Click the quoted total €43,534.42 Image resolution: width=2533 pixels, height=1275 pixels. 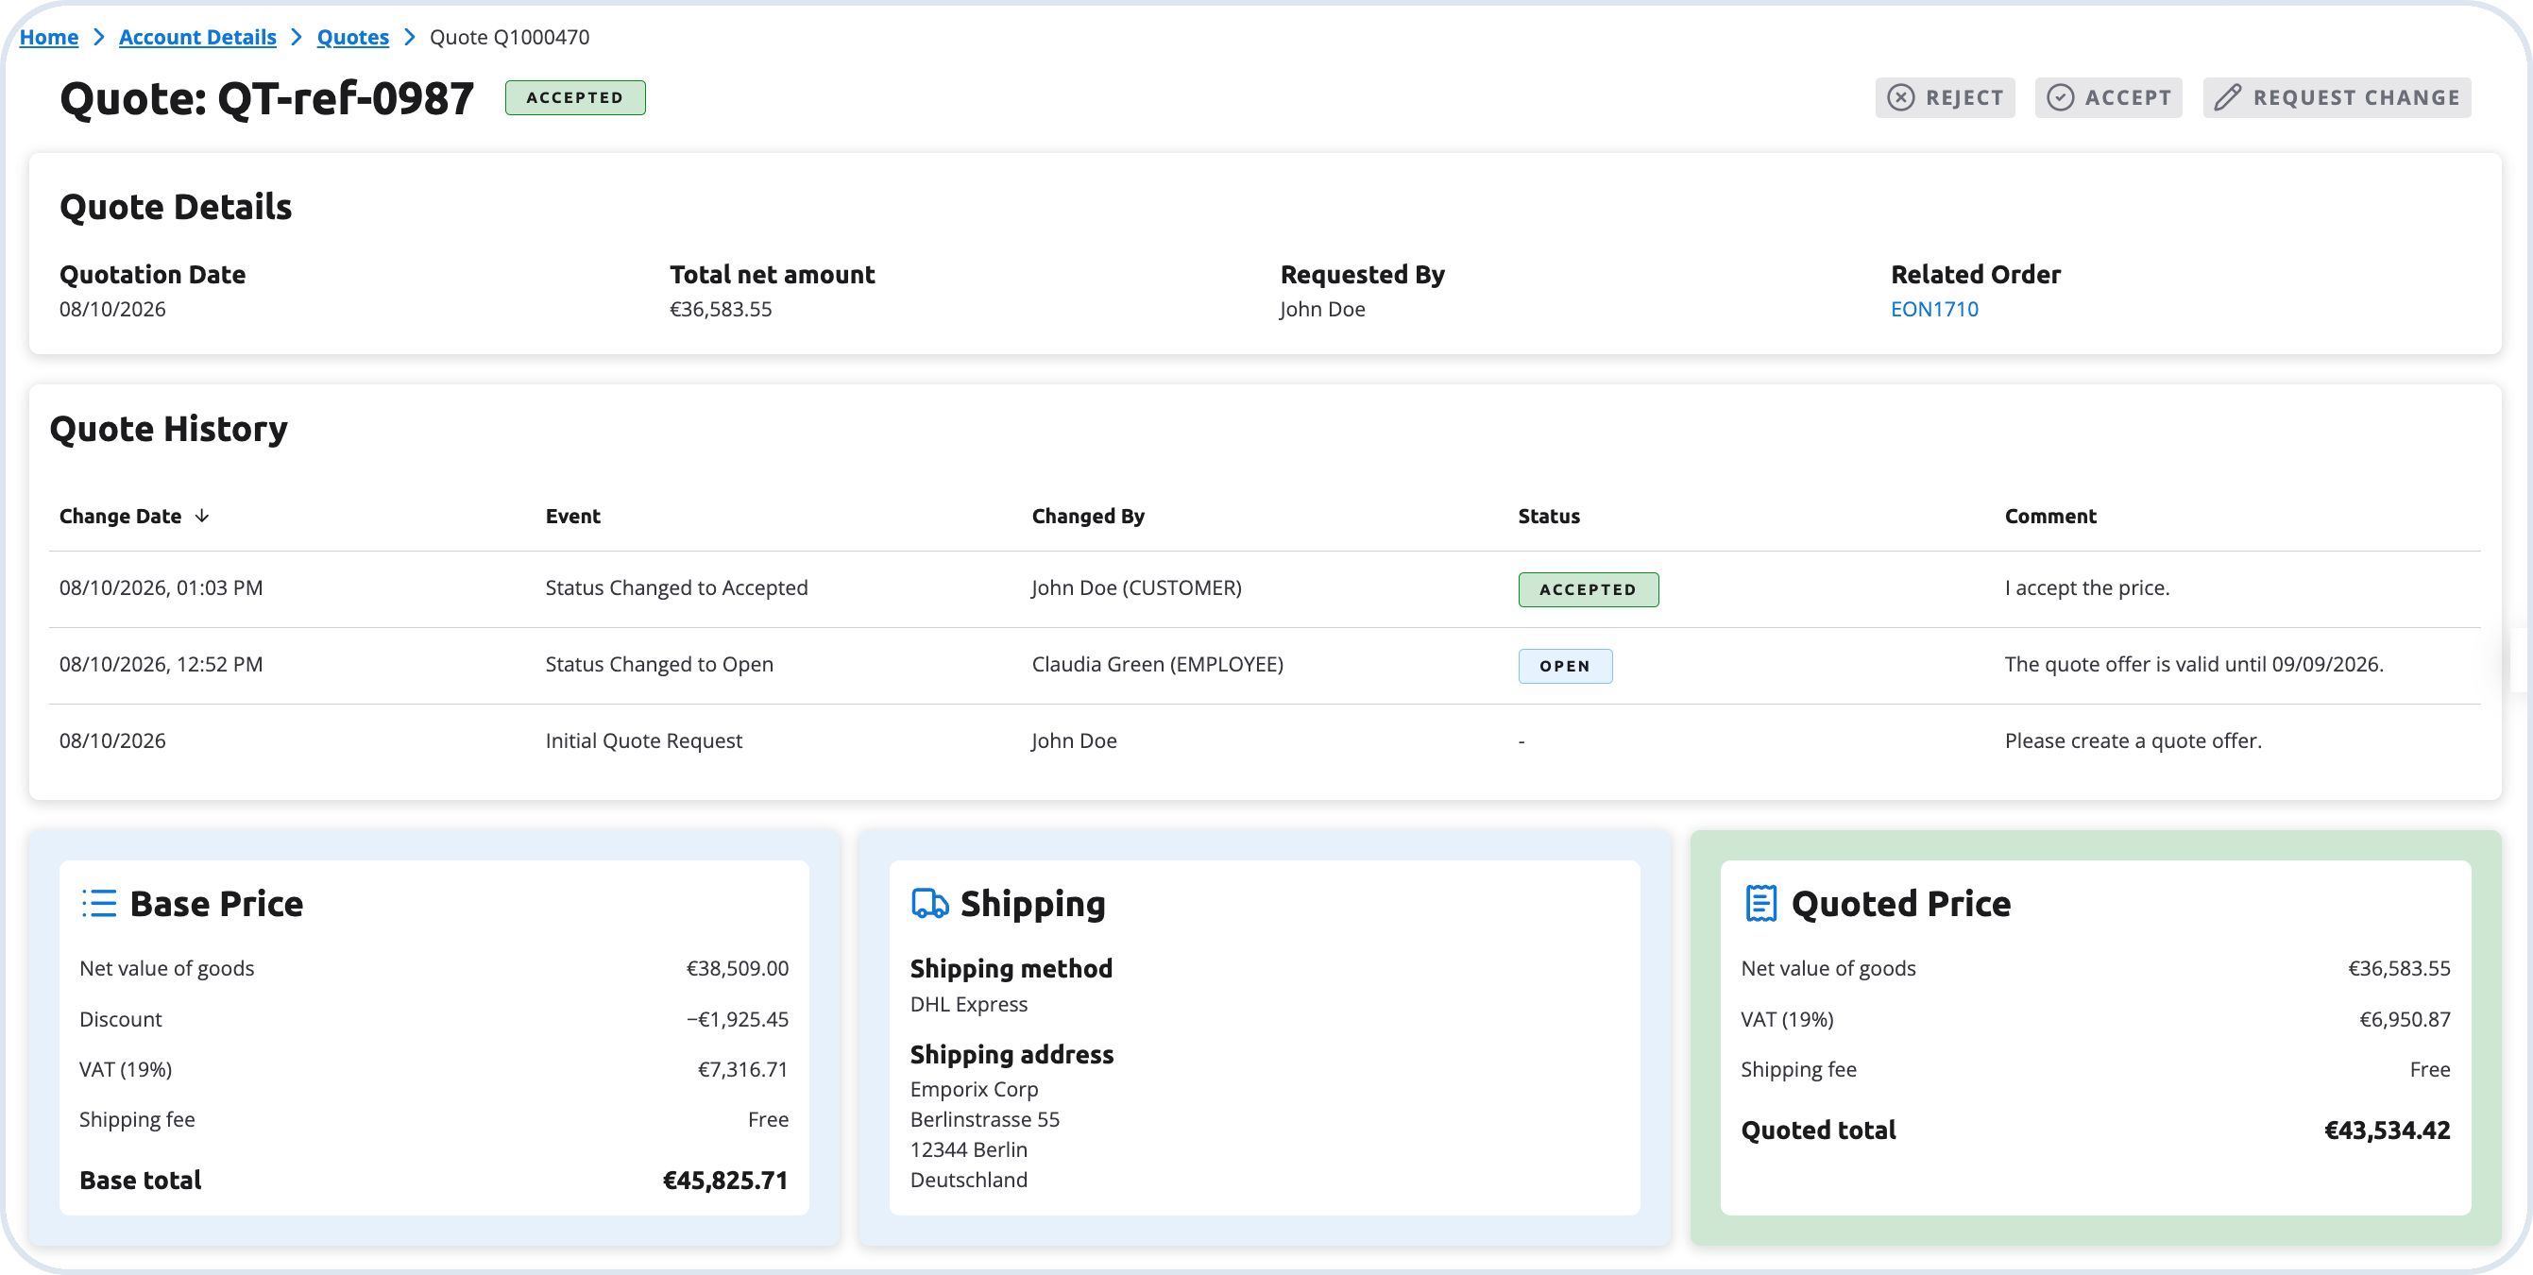click(2387, 1130)
